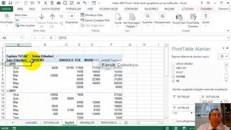
Task: Open the Göster show menu
Action: (x=206, y=20)
